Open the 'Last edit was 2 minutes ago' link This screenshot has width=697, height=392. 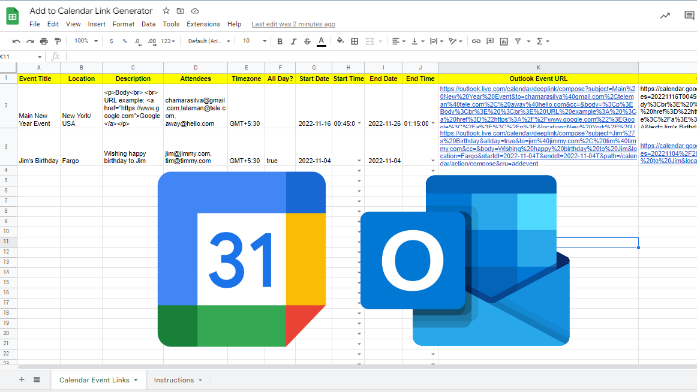(x=293, y=25)
